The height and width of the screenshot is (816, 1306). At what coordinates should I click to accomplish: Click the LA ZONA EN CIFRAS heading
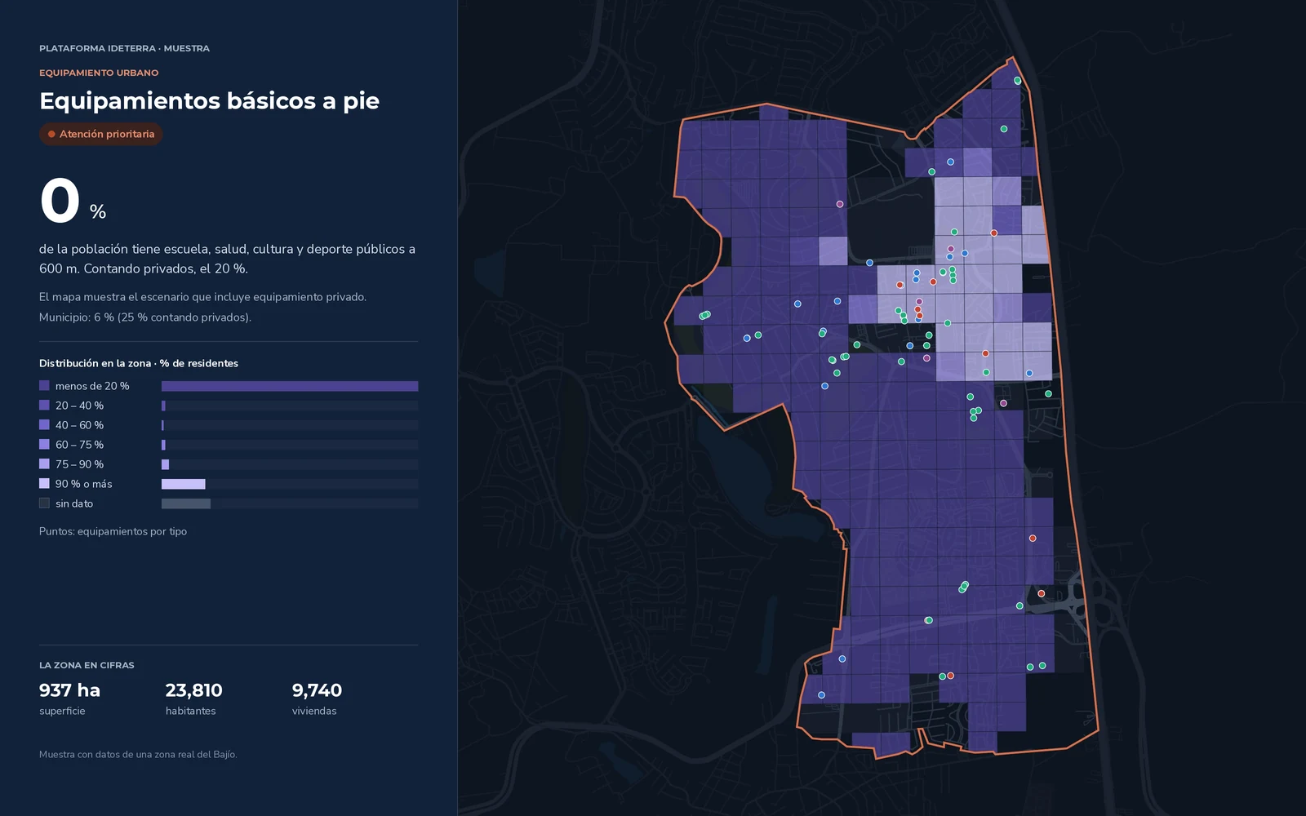87,665
